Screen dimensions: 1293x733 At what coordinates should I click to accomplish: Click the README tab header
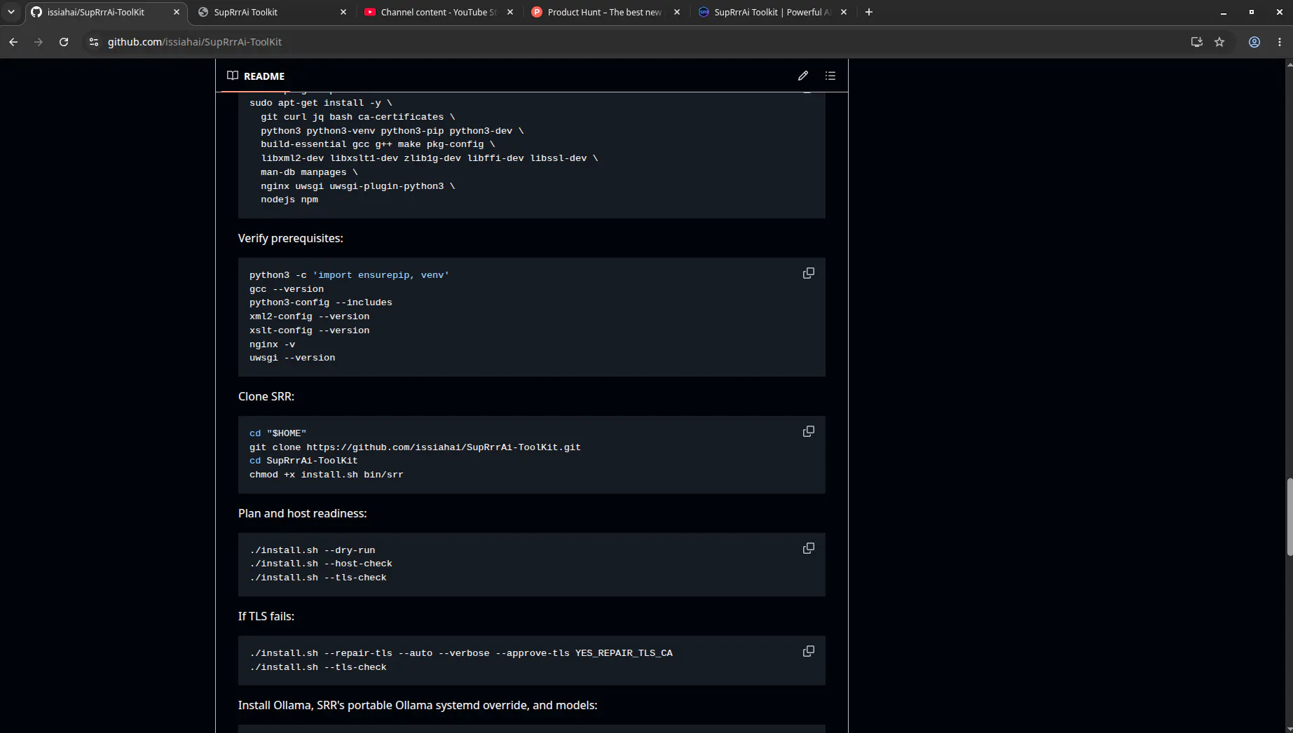(x=256, y=76)
